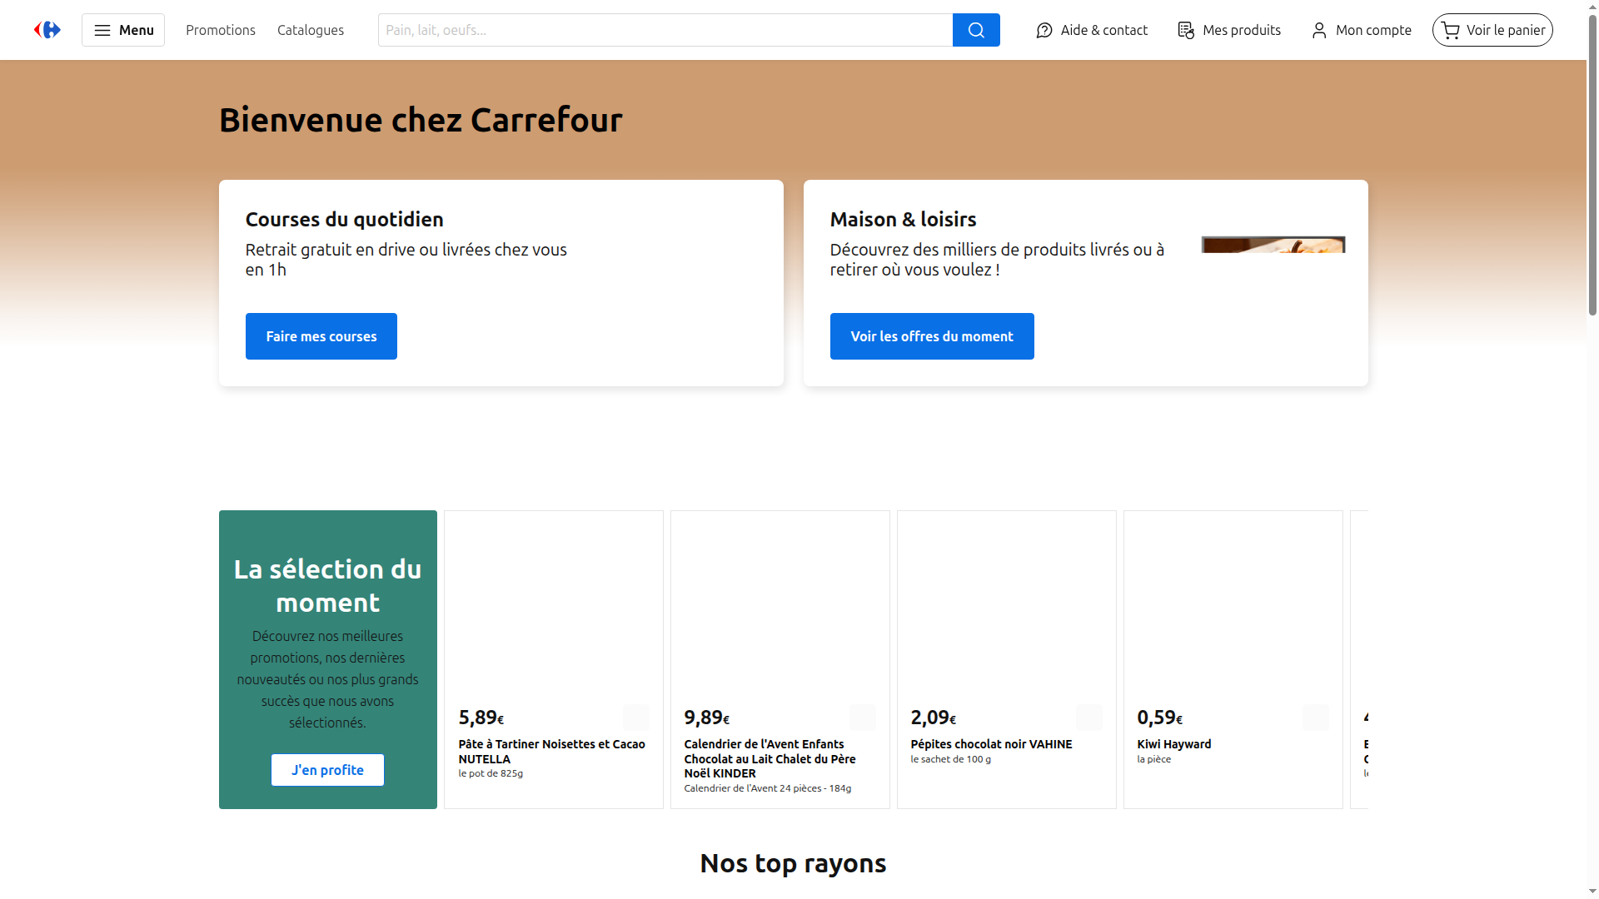Viewport: 1599px width, 899px height.
Task: Click the add button on the Kiwi Hayward card
Action: [1316, 717]
